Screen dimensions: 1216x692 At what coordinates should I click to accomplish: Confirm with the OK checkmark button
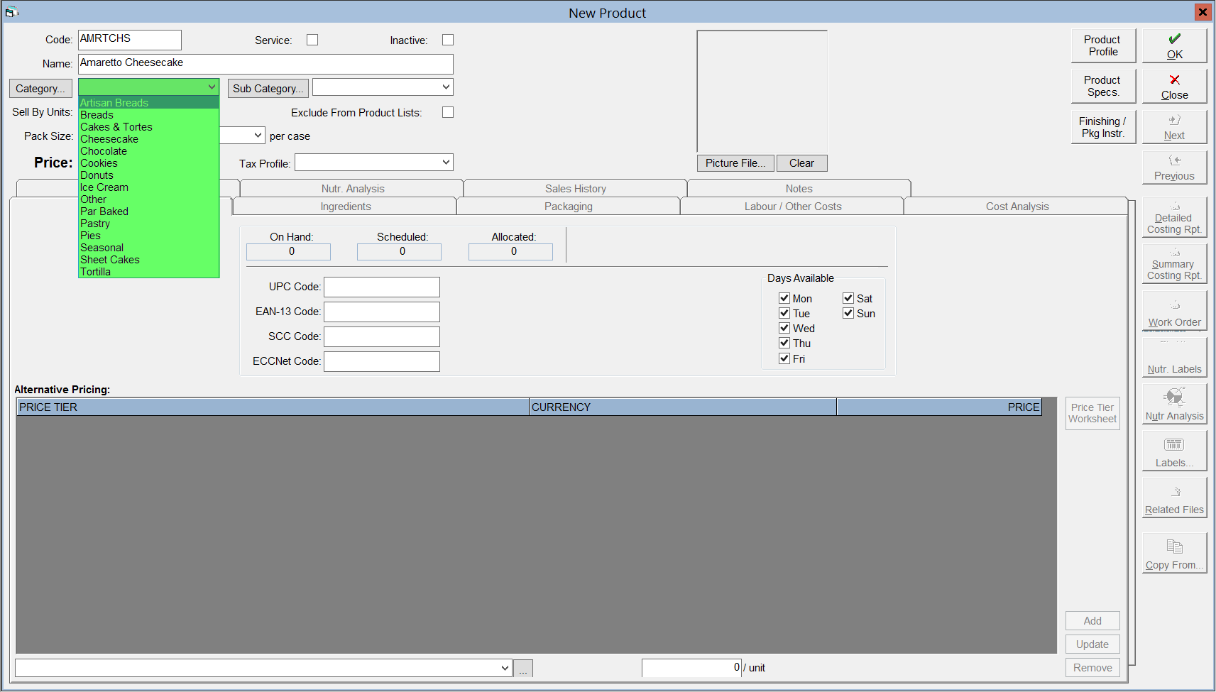coord(1174,46)
